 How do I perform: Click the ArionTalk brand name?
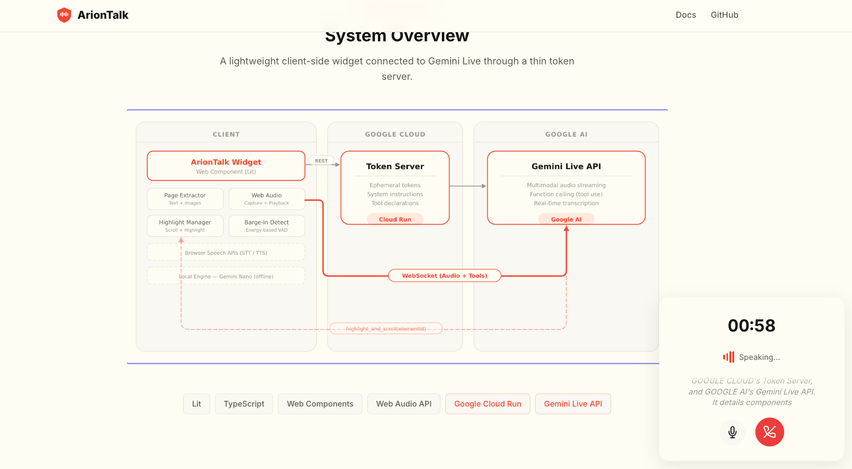pyautogui.click(x=103, y=15)
